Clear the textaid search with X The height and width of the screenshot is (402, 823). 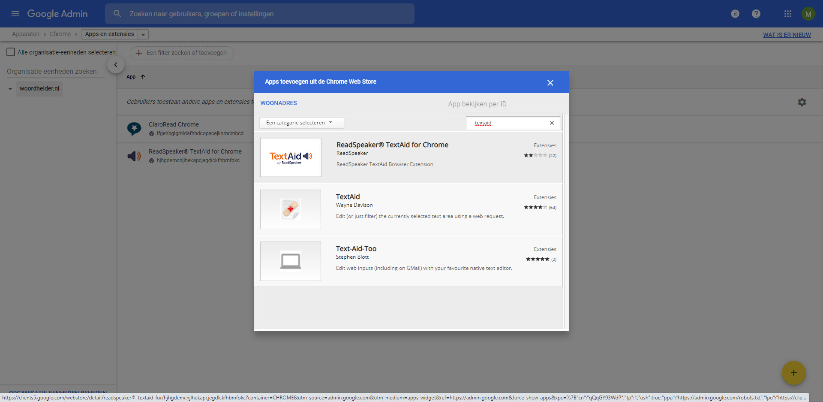(x=552, y=123)
